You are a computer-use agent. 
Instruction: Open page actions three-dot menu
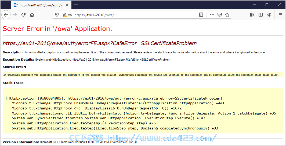(x=212, y=15)
